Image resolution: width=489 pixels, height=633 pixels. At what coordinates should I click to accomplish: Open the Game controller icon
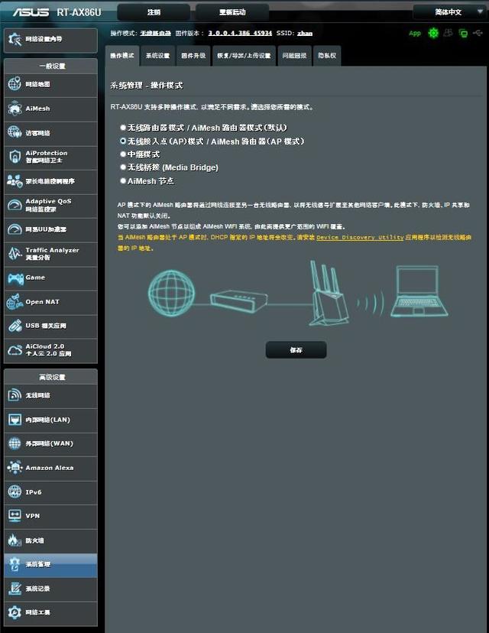pos(15,278)
